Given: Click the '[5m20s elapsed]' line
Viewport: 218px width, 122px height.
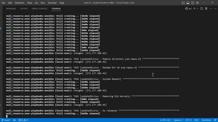Looking at the screenshot, I should 53,70.
